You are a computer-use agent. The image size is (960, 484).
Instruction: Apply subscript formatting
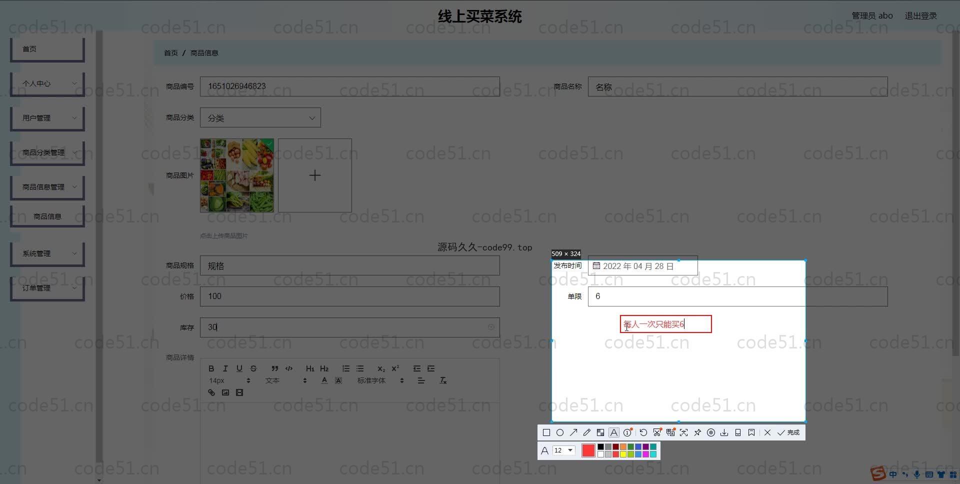pyautogui.click(x=381, y=368)
